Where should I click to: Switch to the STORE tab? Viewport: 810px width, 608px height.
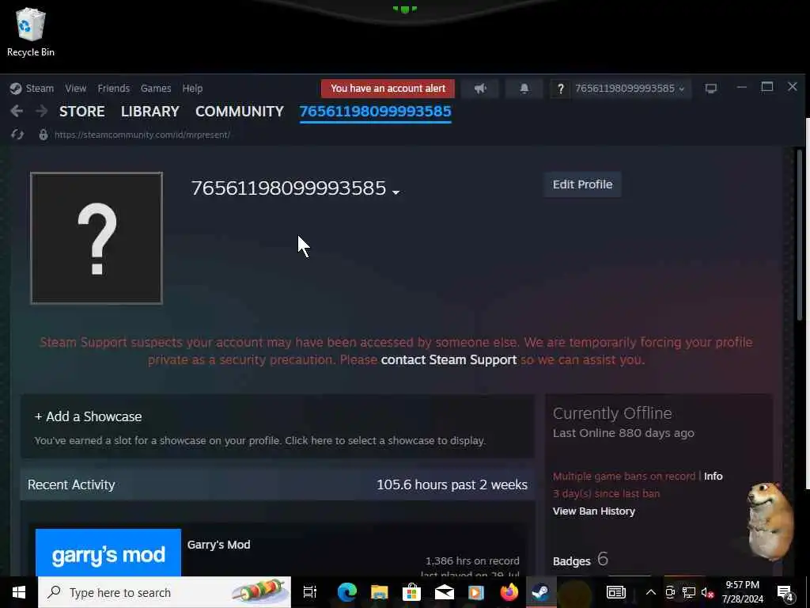(x=81, y=111)
